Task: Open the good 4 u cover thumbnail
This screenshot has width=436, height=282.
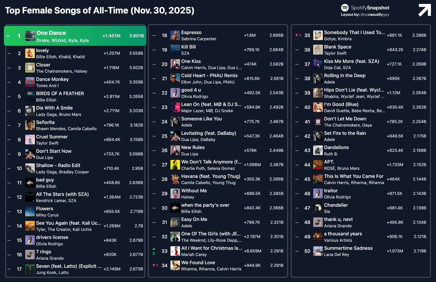Action: (x=175, y=93)
